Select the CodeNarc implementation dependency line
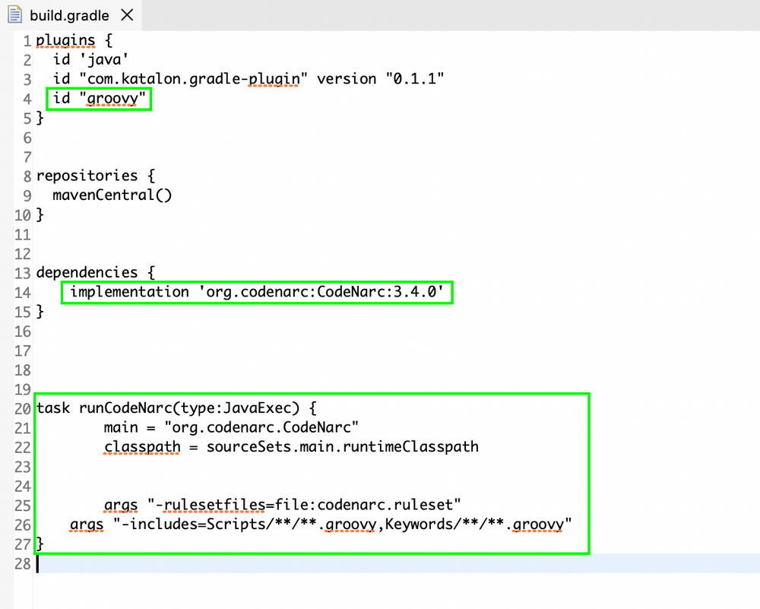Screen dimensions: 760x609 [x=257, y=292]
